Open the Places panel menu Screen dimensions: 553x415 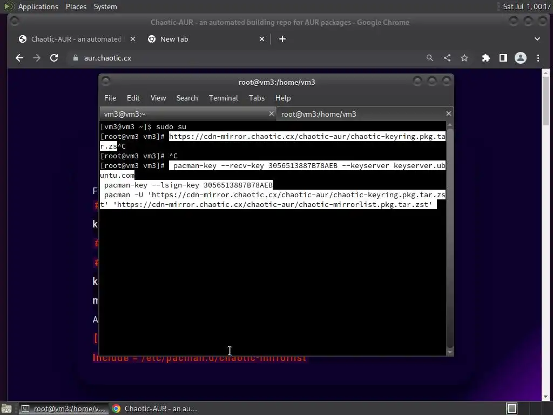click(x=76, y=6)
